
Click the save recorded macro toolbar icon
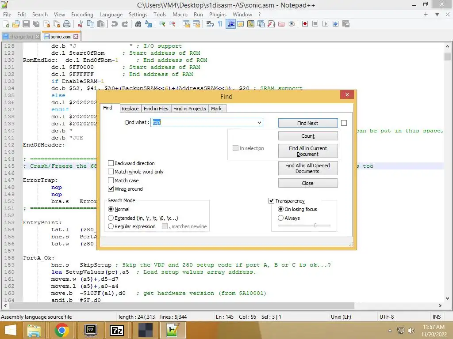346,24
